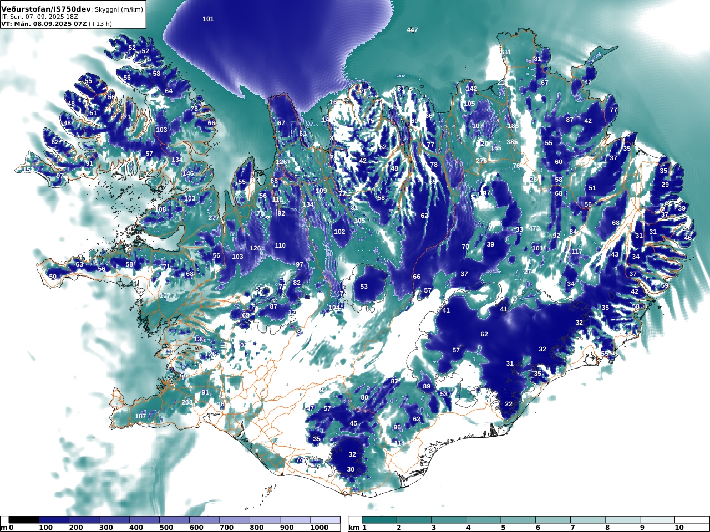The height and width of the screenshot is (532, 710).
Task: Click the 154 value at western tip
Action: 28,170
